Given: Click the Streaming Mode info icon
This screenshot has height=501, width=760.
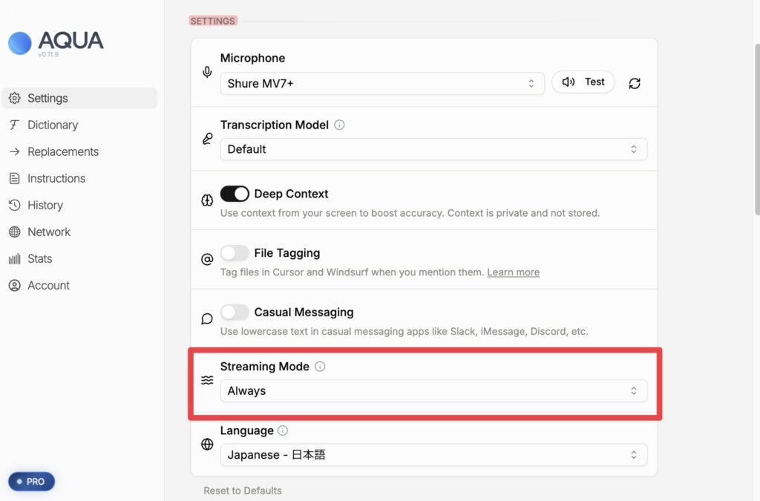Looking at the screenshot, I should (320, 366).
